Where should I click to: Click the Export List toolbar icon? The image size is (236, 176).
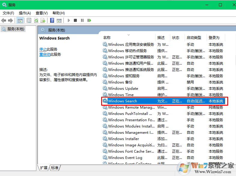coord(43,20)
